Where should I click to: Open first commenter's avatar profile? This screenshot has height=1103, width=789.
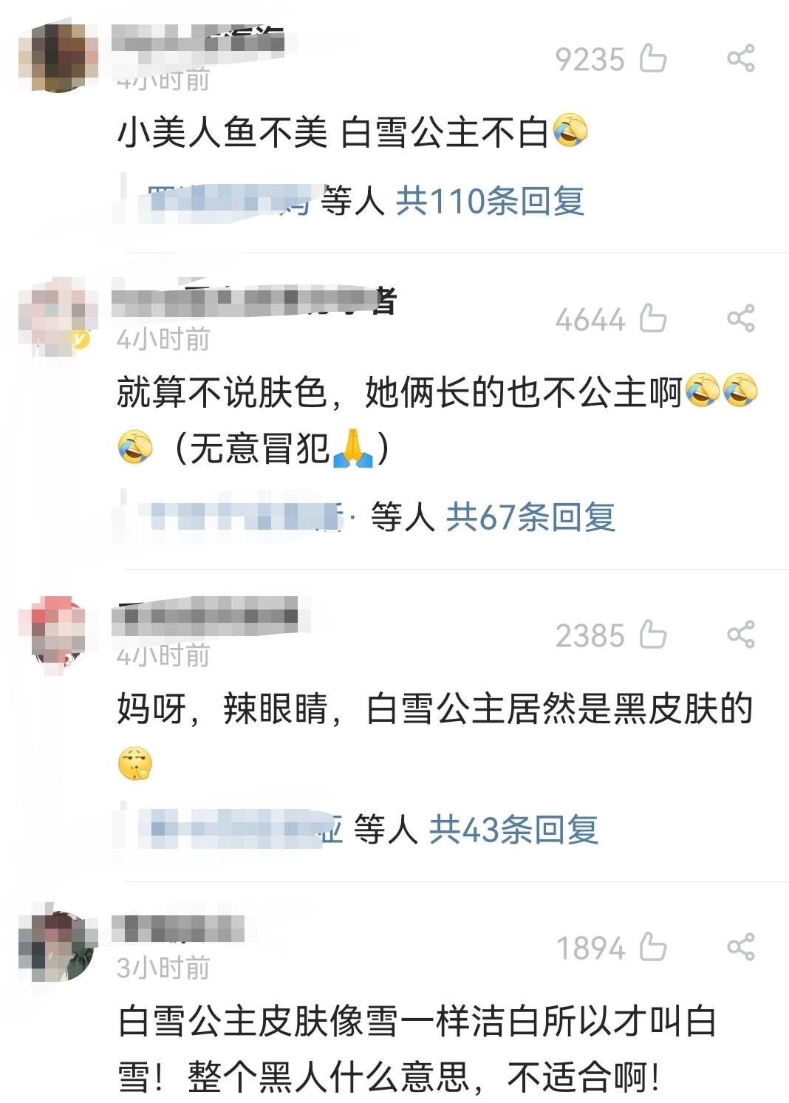[x=58, y=58]
